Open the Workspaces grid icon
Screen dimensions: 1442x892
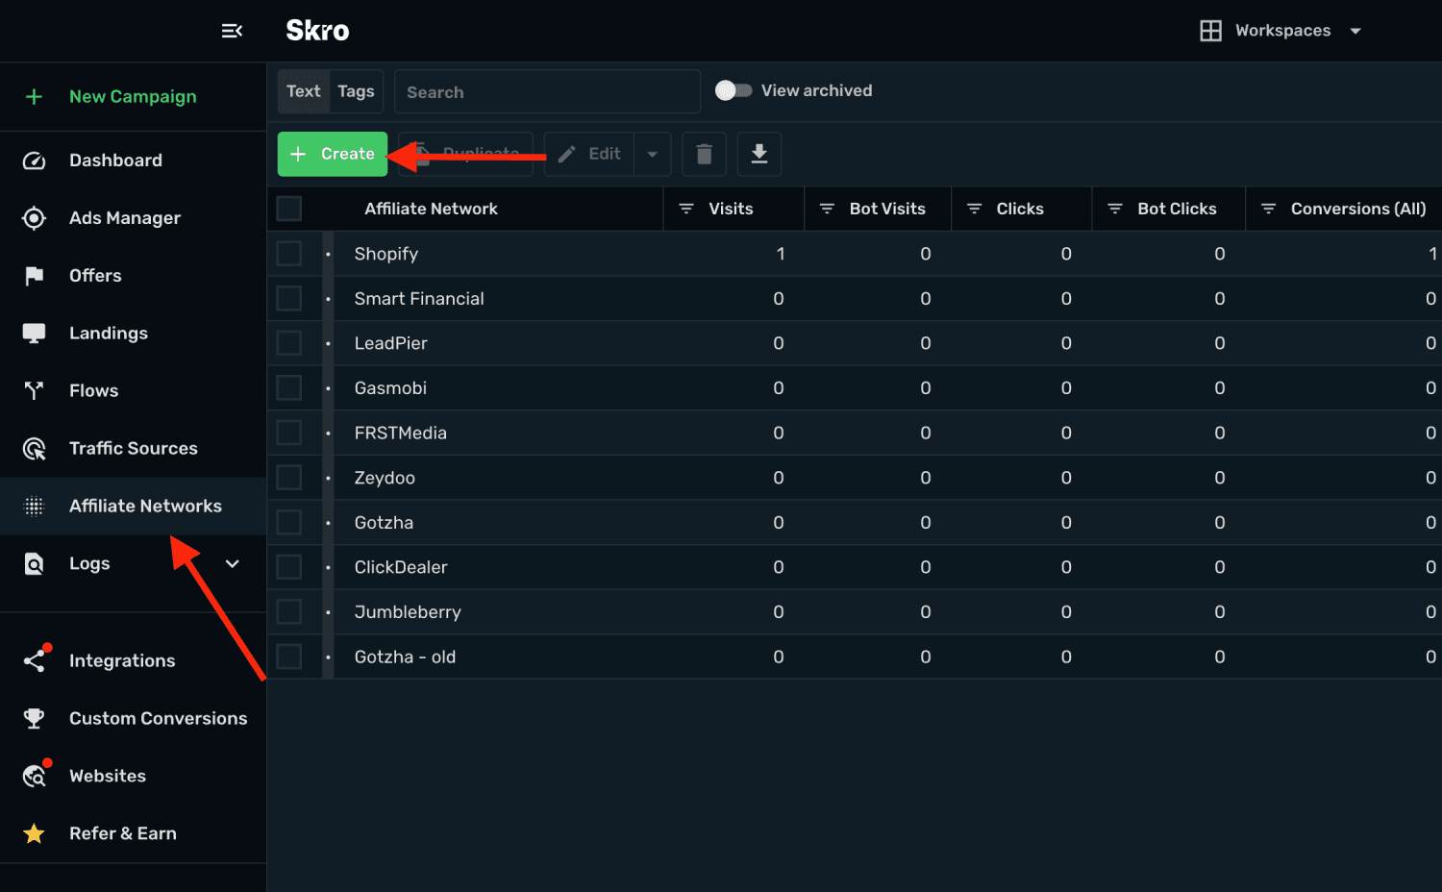tap(1211, 31)
